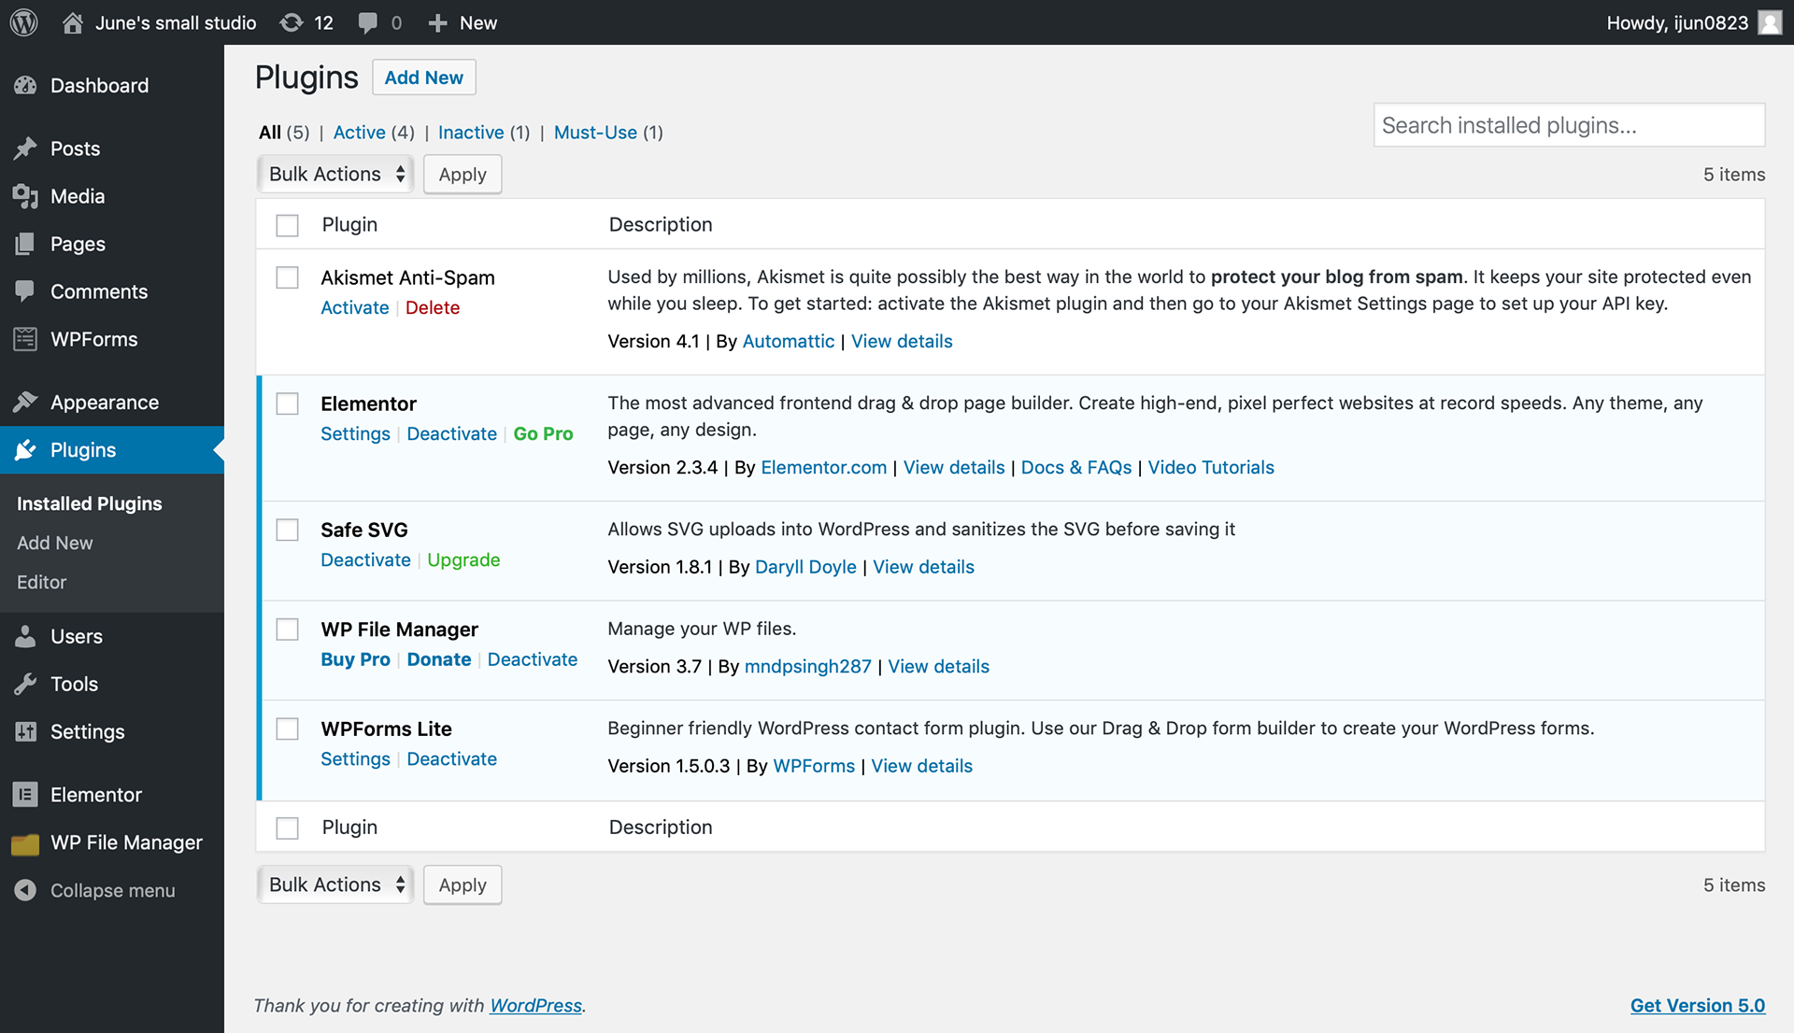Screen dimensions: 1794x1033
Task: Click the Settings sliders icon
Action: (x=25, y=732)
